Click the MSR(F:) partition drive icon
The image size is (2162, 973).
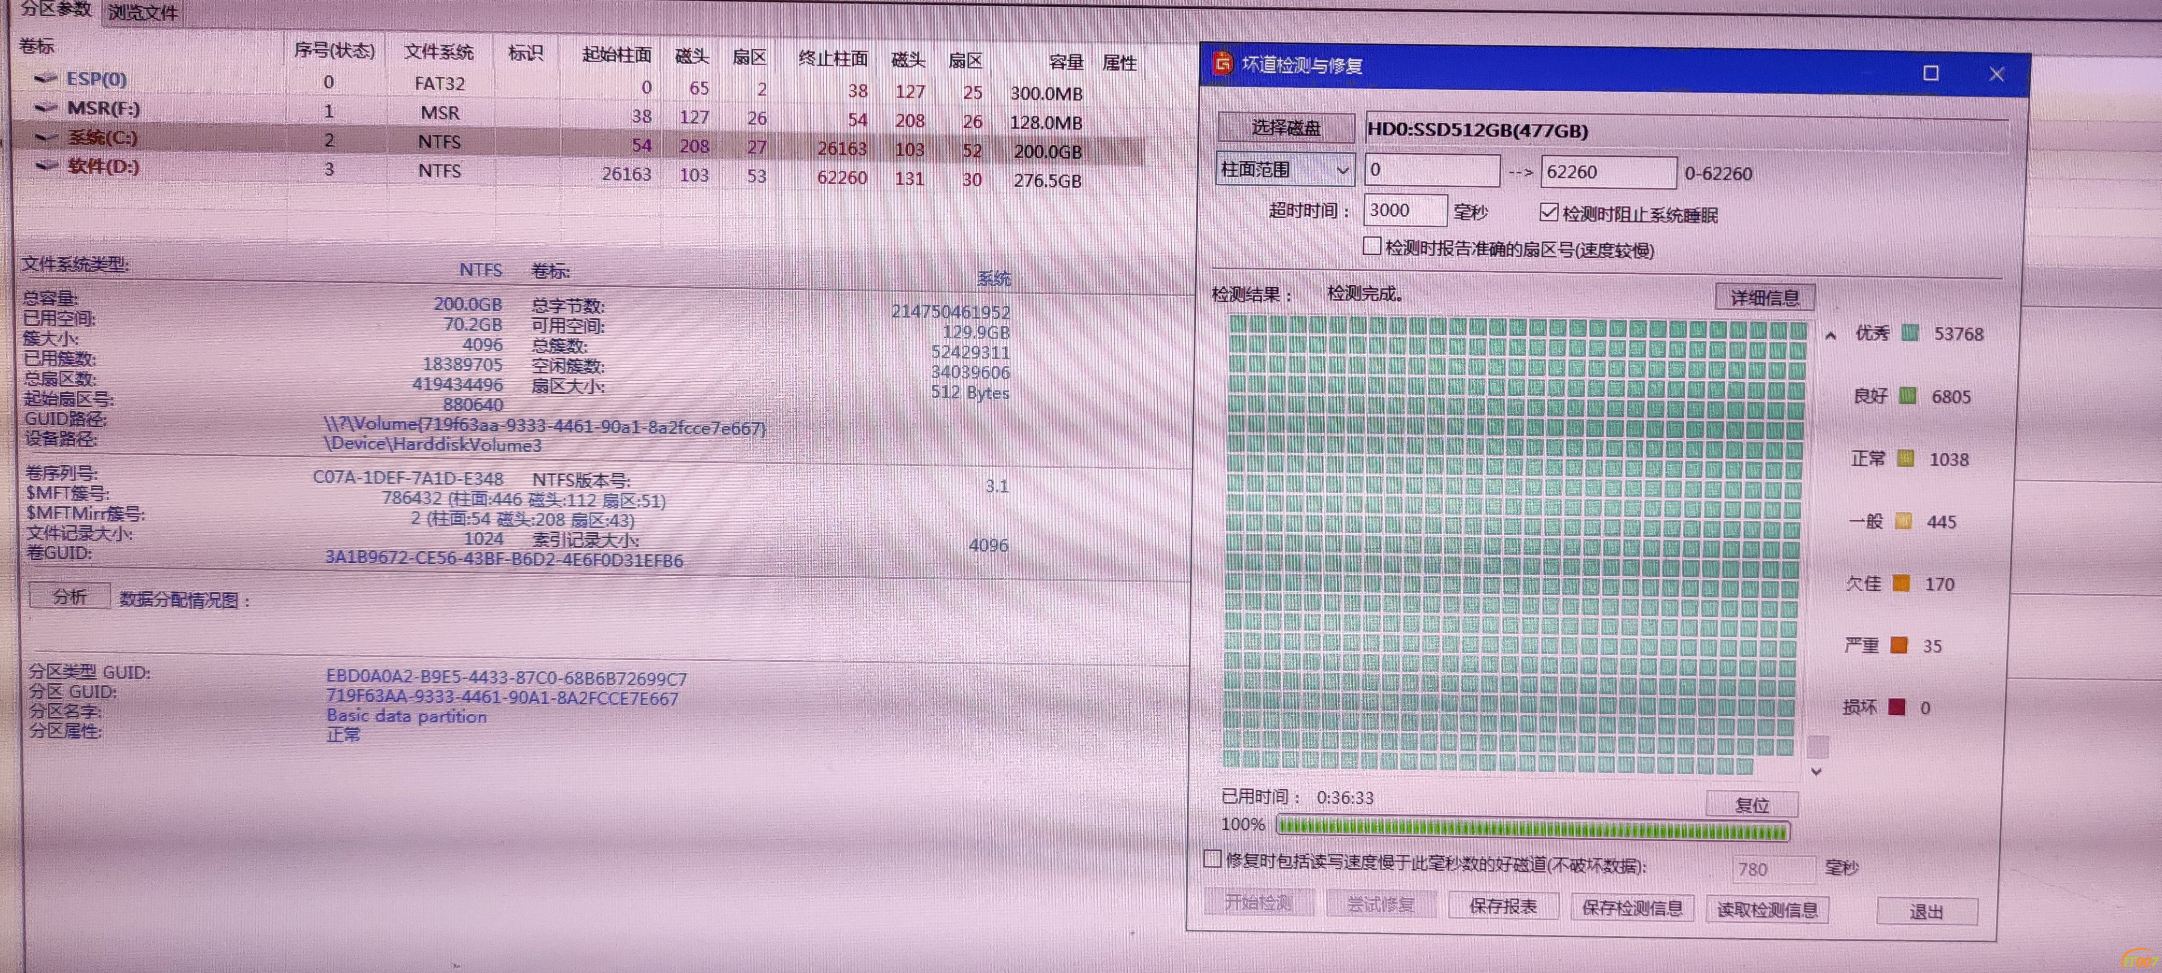(x=45, y=108)
